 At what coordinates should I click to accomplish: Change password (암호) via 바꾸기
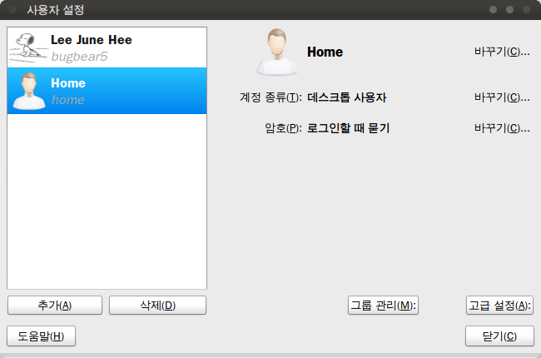pos(502,128)
